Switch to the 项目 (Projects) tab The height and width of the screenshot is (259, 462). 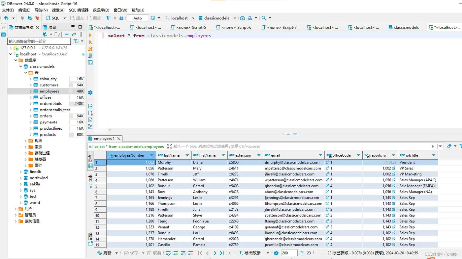49,27
